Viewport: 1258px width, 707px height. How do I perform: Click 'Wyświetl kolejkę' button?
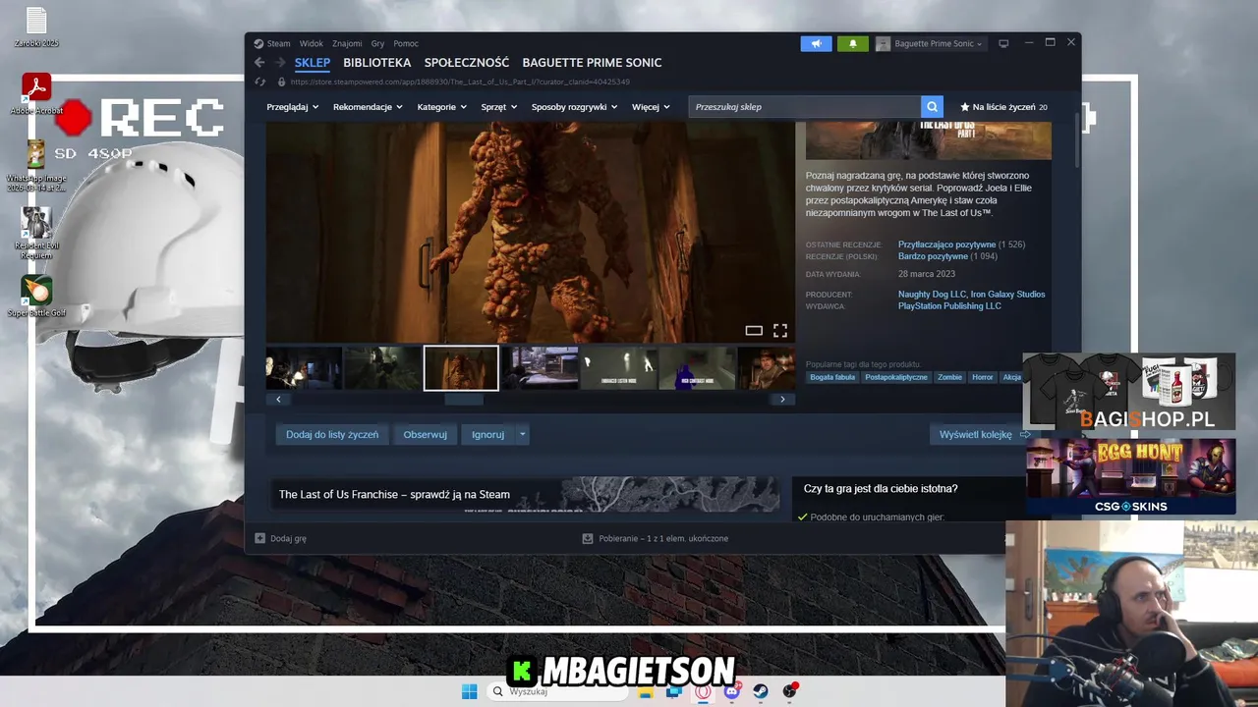point(985,434)
